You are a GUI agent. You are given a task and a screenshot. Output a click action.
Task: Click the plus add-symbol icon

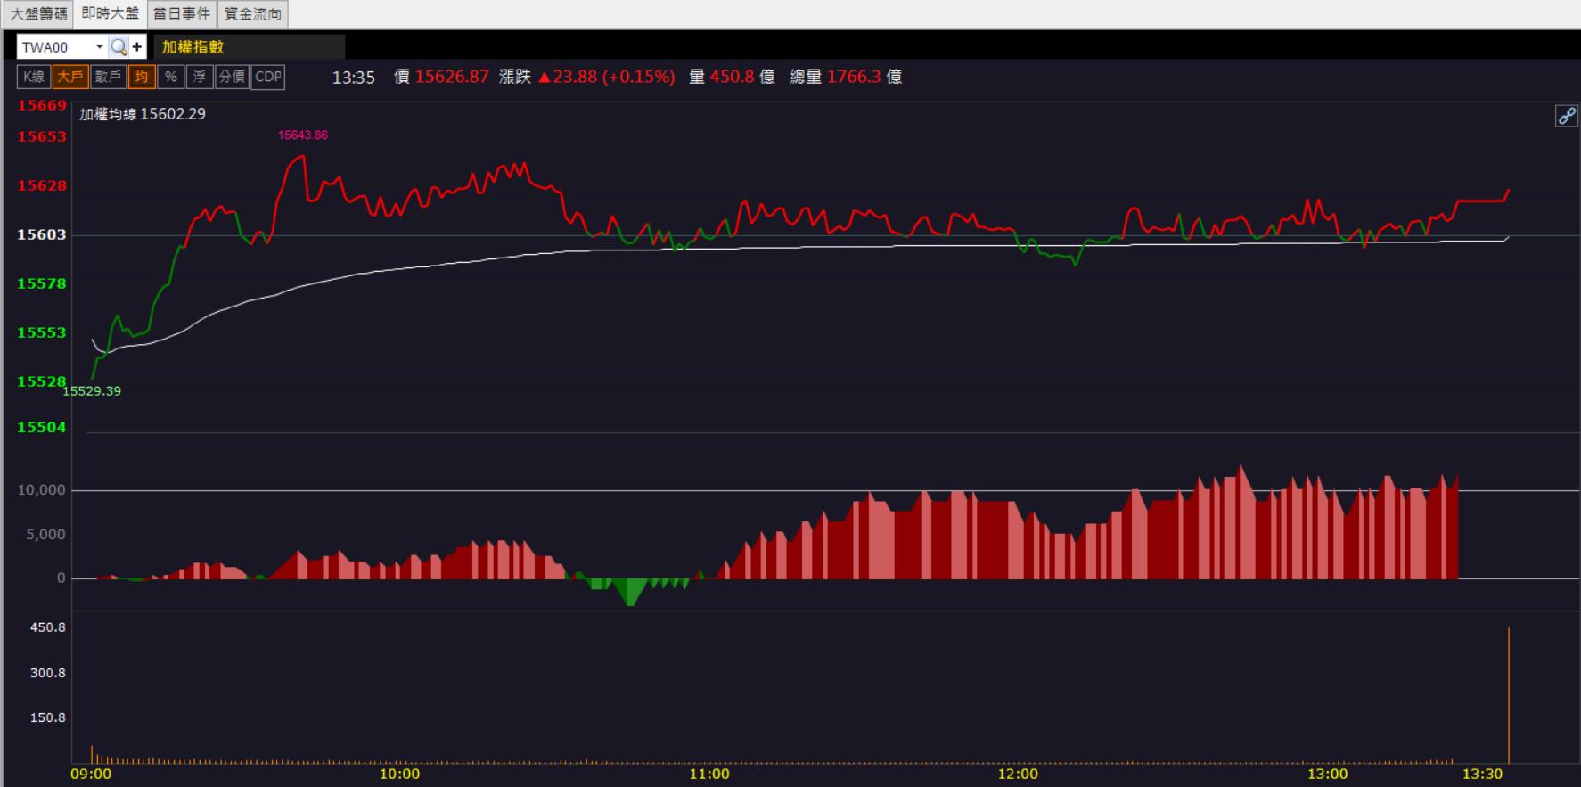pos(137,47)
